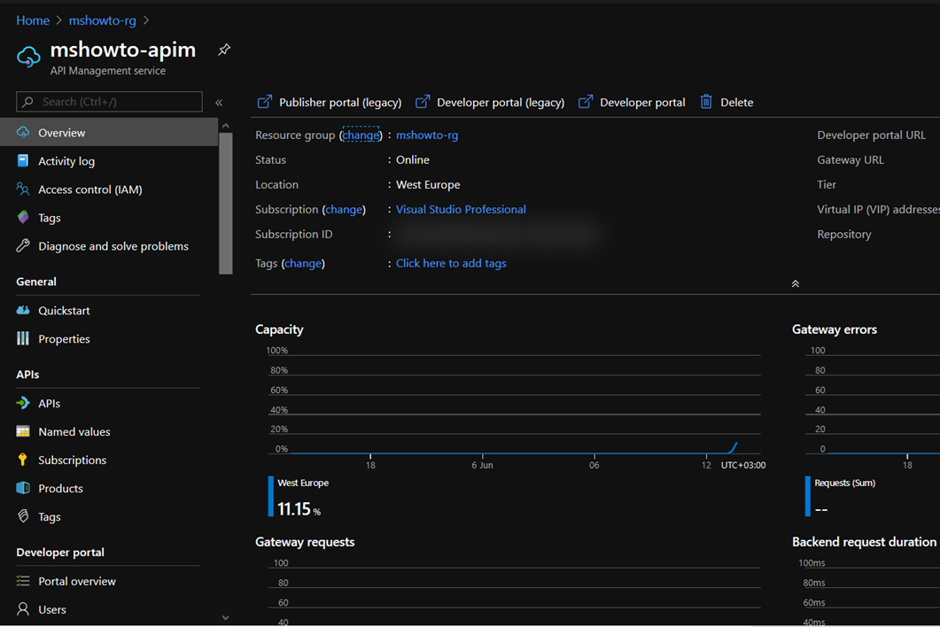Click the Properties icon
The height and width of the screenshot is (627, 940).
point(23,338)
